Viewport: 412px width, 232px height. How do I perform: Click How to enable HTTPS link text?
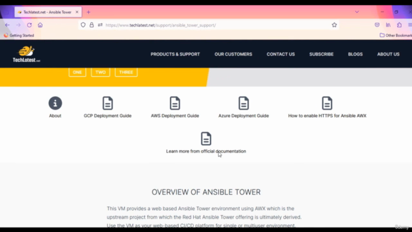327,116
